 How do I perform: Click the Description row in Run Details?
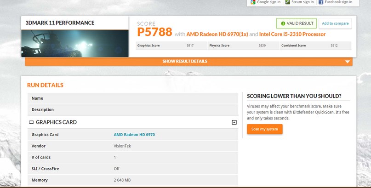pos(133,109)
